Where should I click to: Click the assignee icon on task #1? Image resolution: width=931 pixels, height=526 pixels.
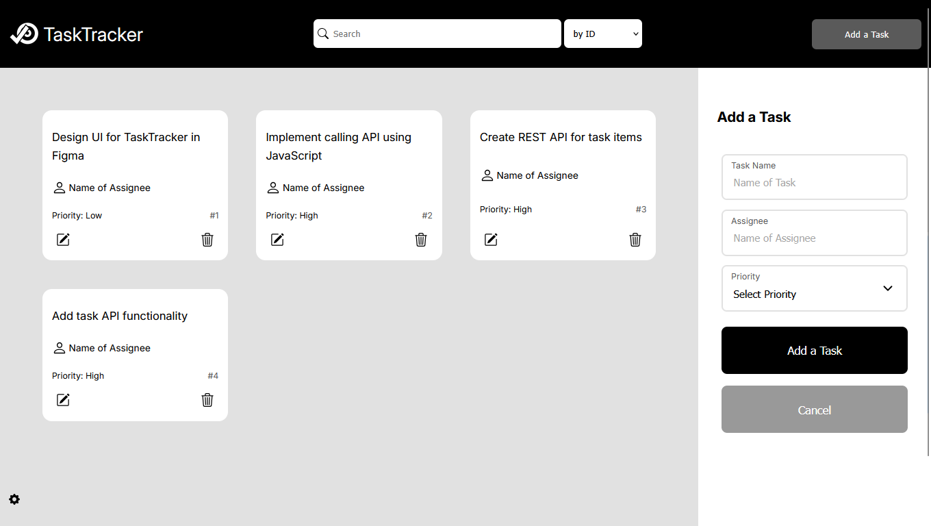point(59,188)
